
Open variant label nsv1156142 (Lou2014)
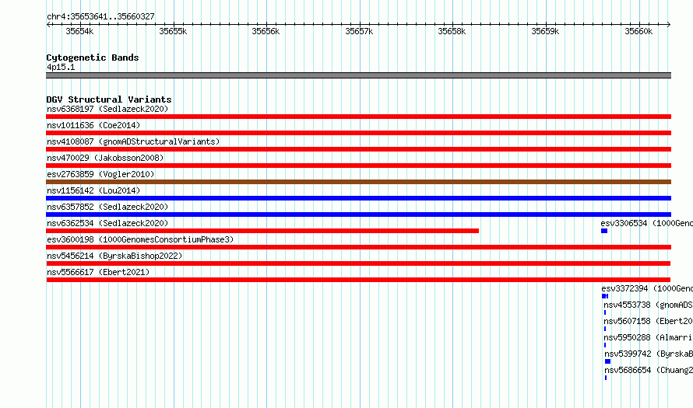tap(93, 190)
